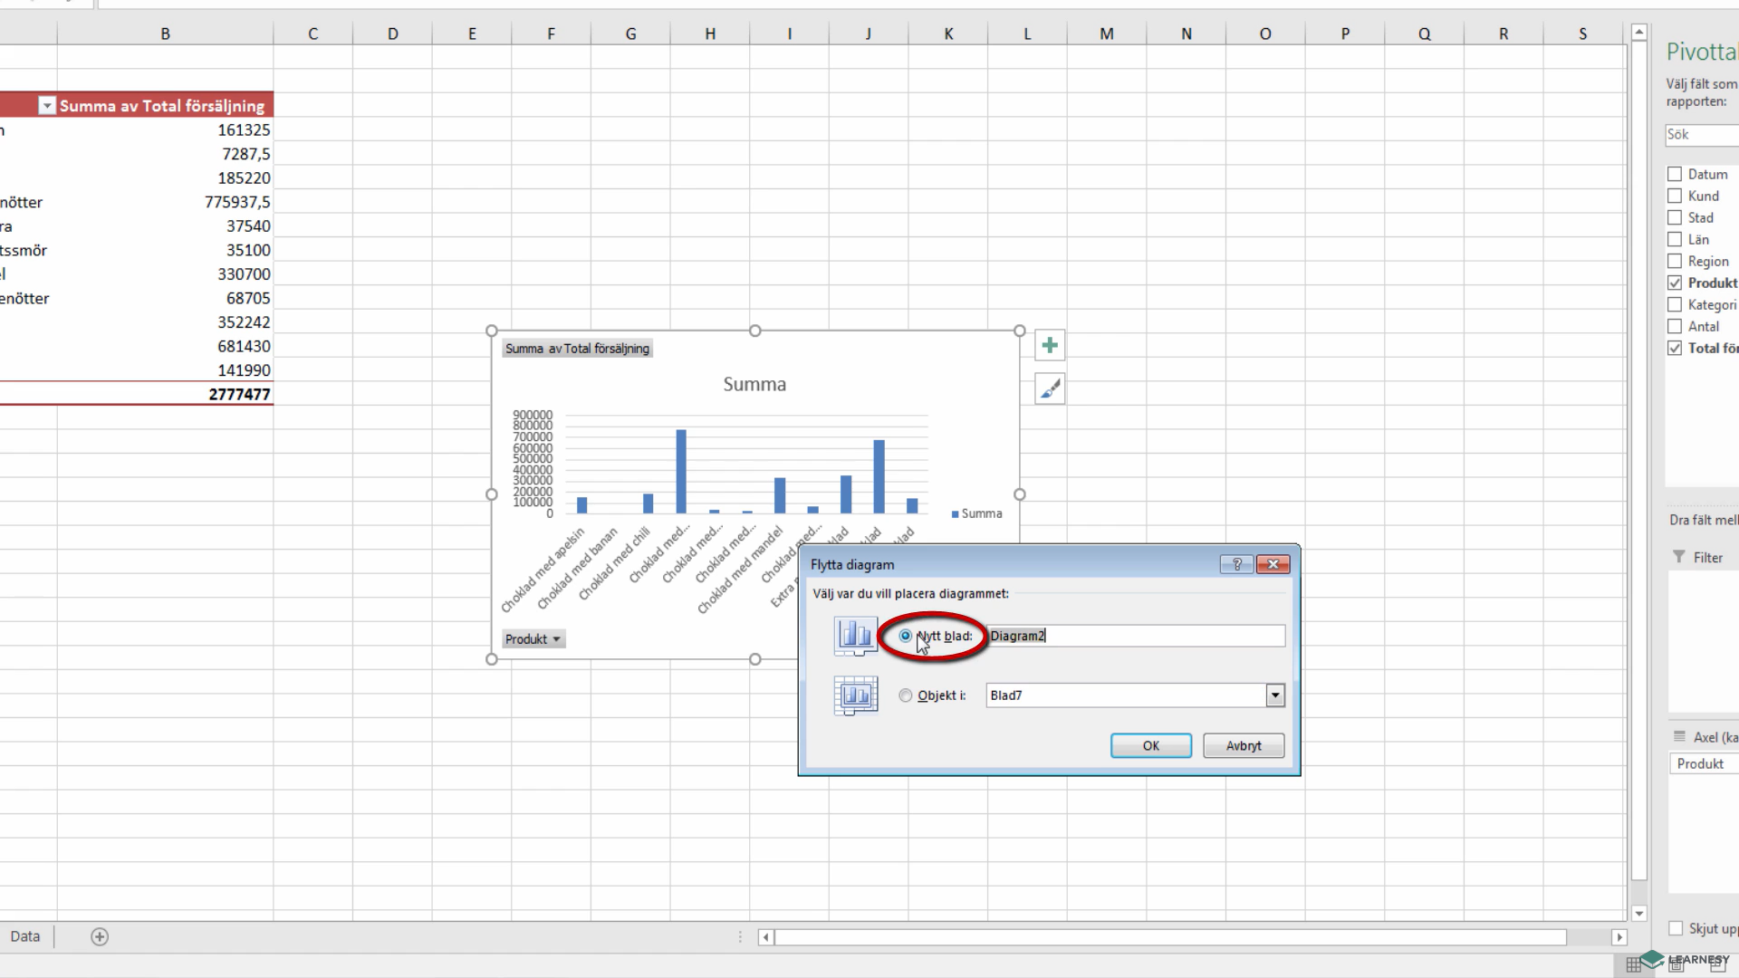
Task: Click the vertical scrollbar down arrow
Action: 1638,914
